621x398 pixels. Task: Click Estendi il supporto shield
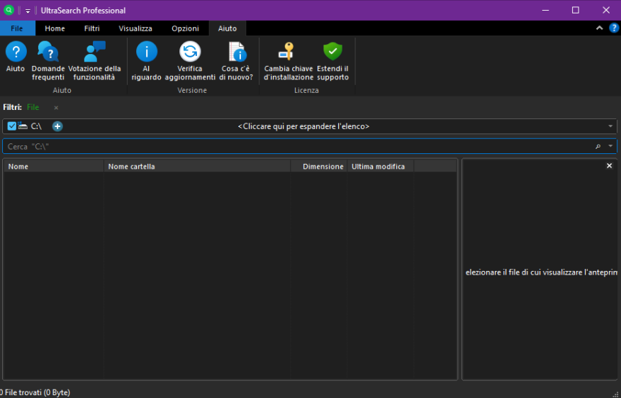[332, 60]
